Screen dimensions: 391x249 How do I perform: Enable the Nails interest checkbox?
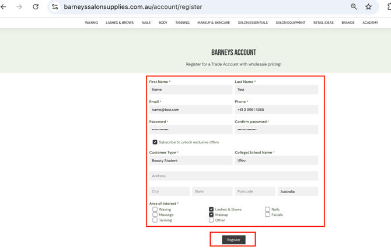click(267, 209)
